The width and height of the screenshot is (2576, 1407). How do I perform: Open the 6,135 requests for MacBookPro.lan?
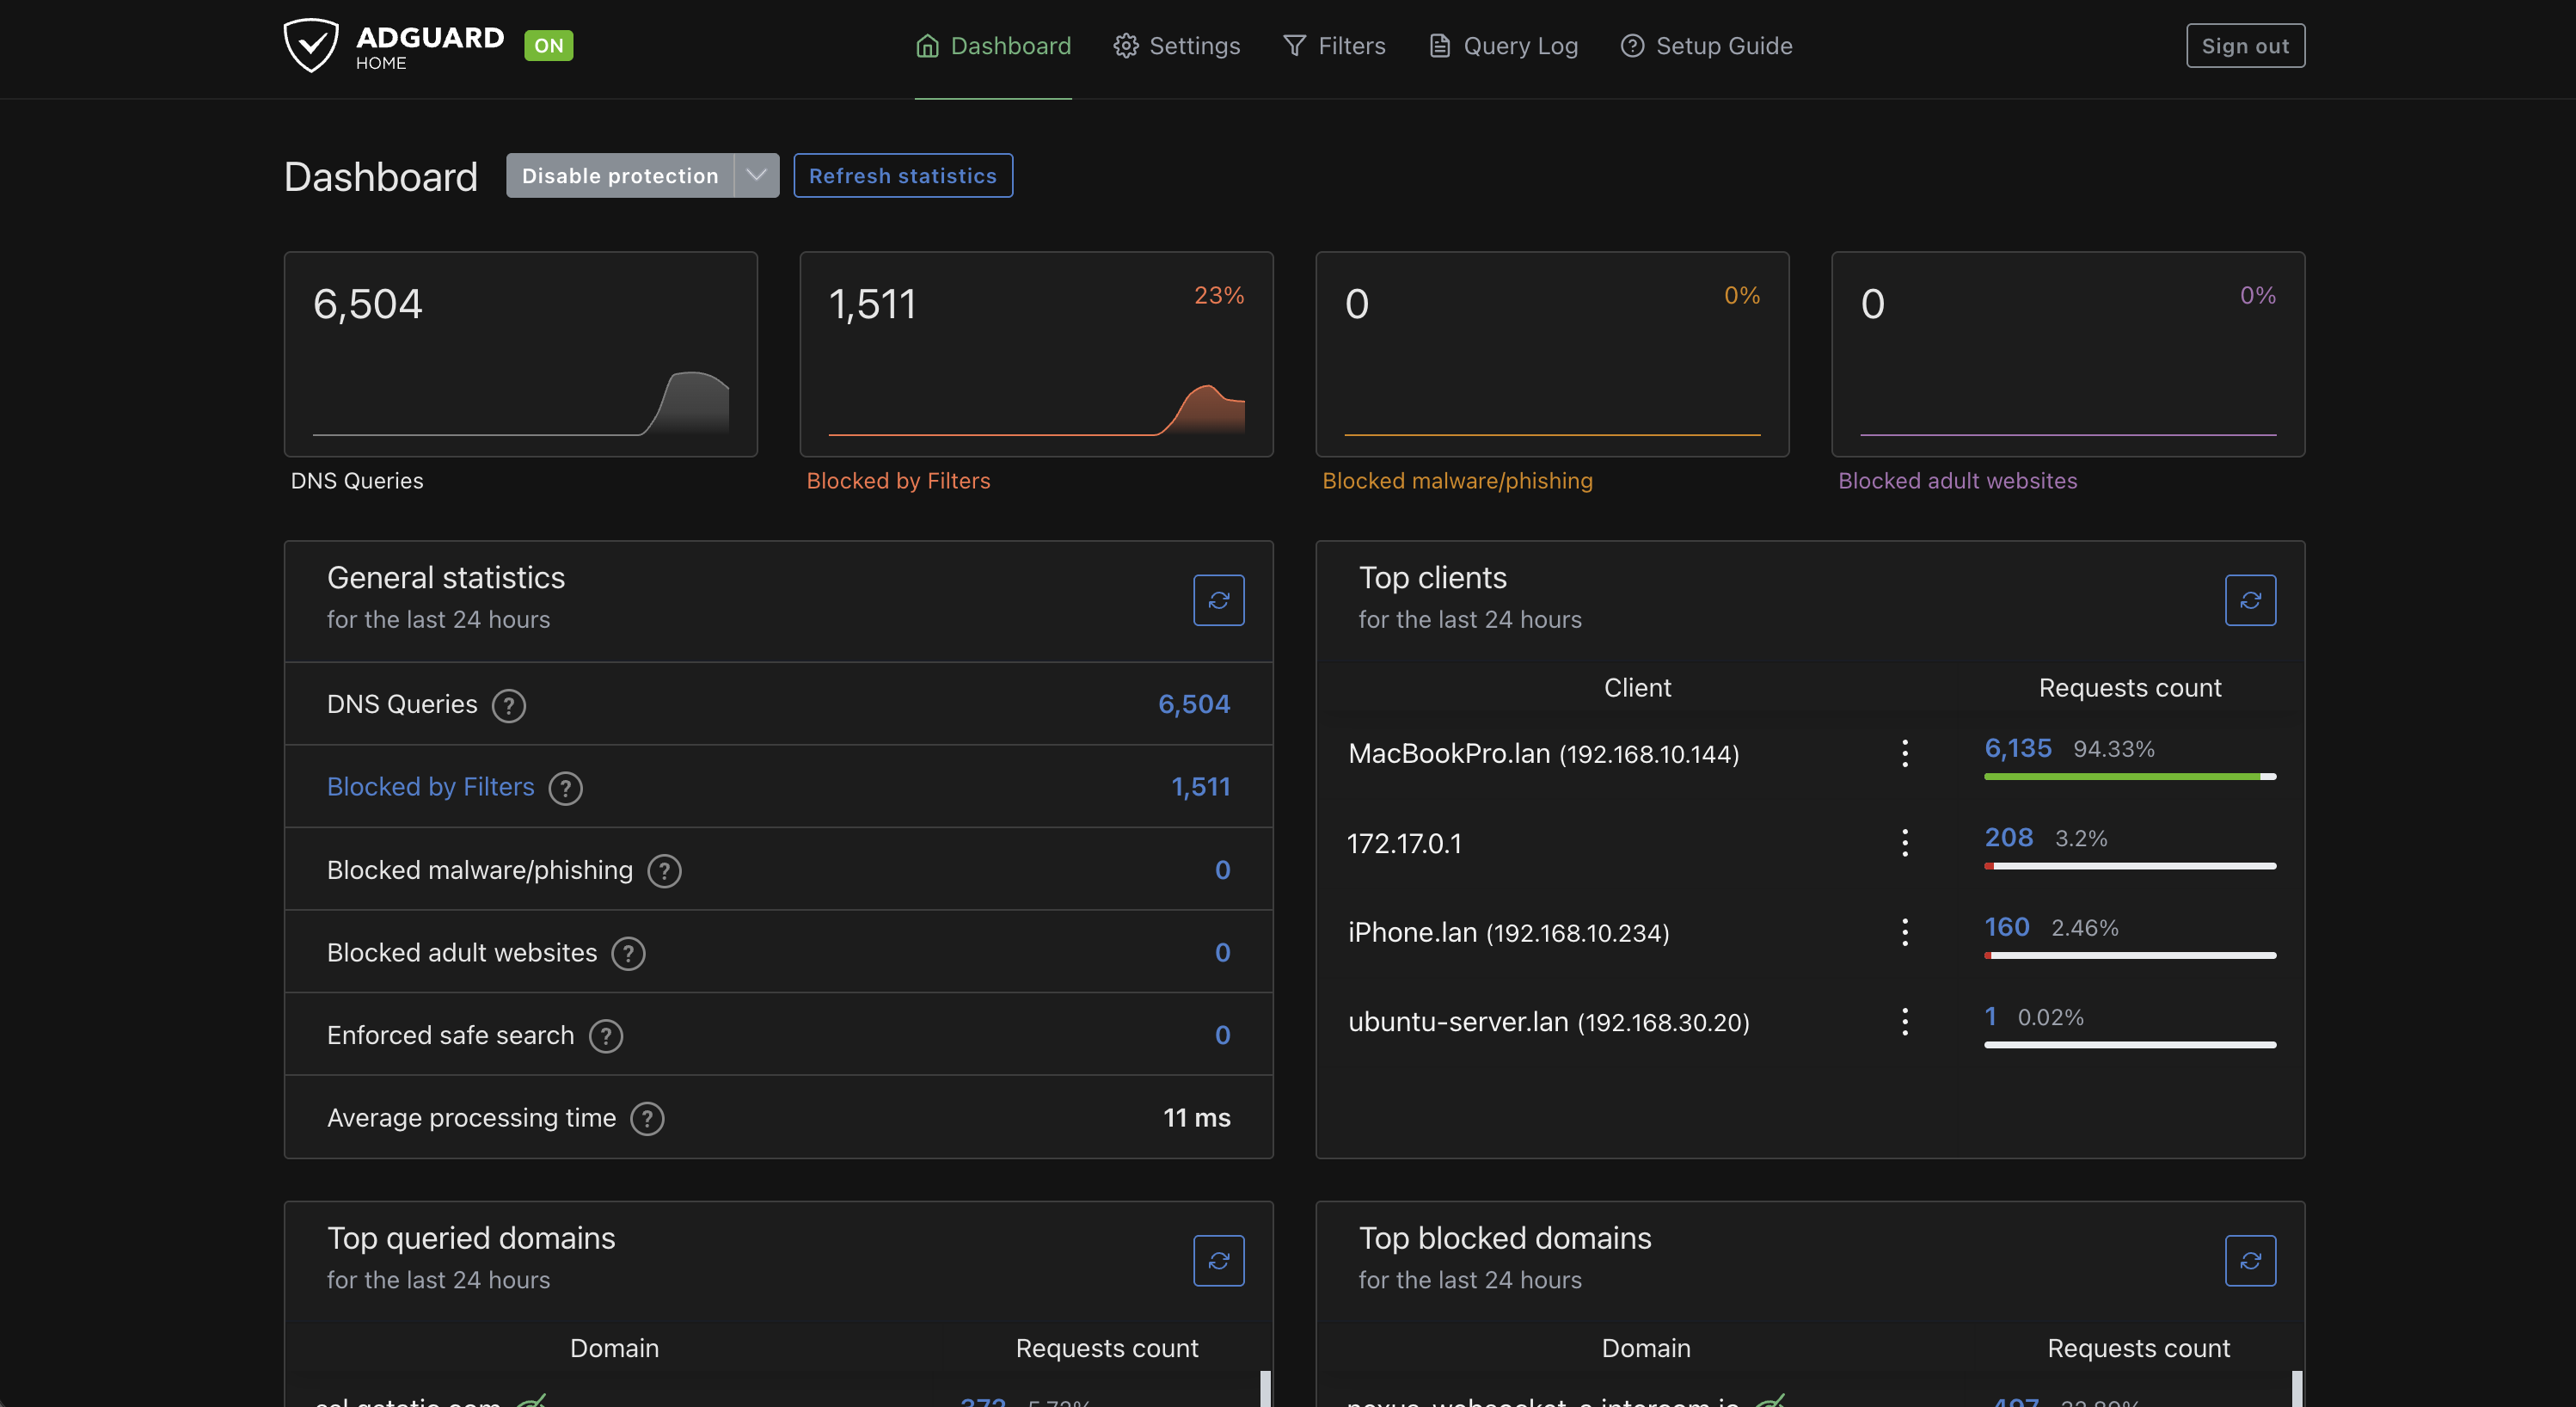click(2017, 748)
